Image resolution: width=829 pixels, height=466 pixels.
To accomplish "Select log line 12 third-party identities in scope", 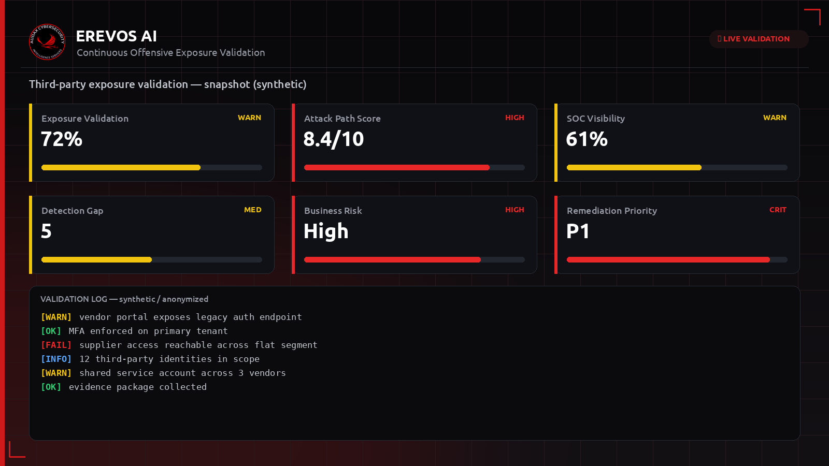I will (x=150, y=359).
